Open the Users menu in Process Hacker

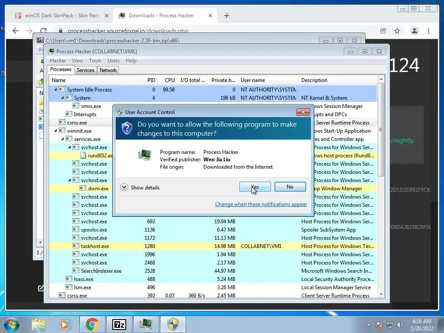(x=113, y=61)
